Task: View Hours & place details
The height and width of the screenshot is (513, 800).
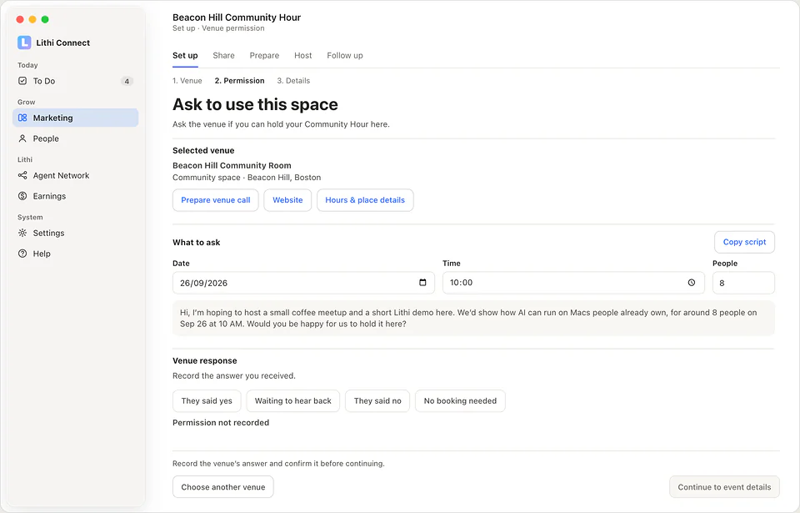Action: pyautogui.click(x=365, y=200)
